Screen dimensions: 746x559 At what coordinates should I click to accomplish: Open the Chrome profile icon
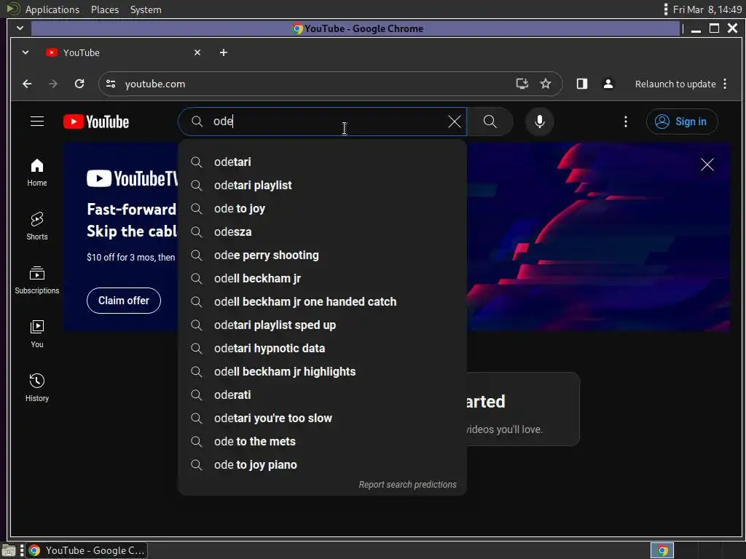[x=608, y=84]
